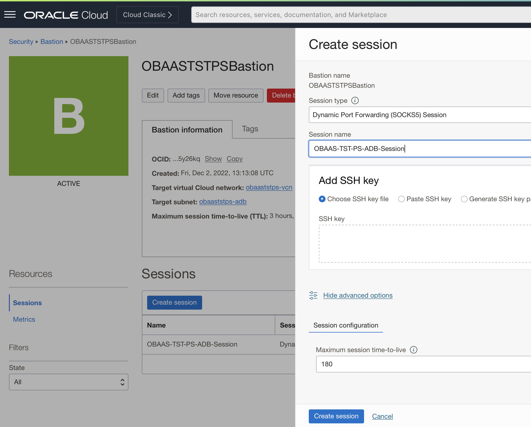
Task: Click the advanced options sliders icon
Action: [313, 295]
